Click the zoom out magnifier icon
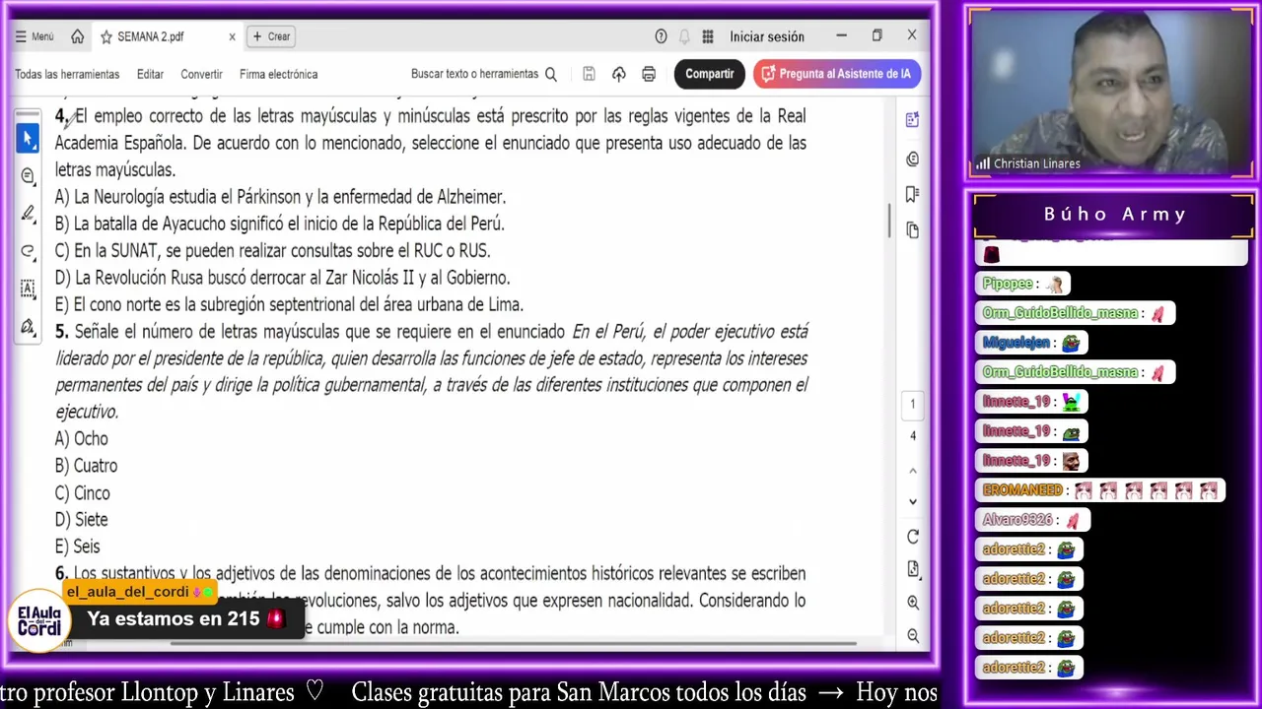Viewport: 1262px width, 709px height. pos(912,636)
